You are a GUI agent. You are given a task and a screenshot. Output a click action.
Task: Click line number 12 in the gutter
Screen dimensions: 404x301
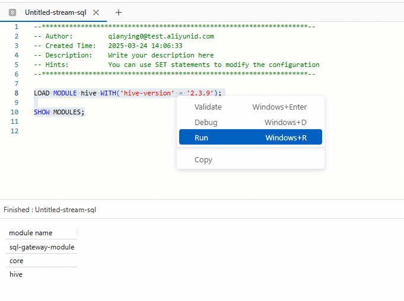pos(14,131)
